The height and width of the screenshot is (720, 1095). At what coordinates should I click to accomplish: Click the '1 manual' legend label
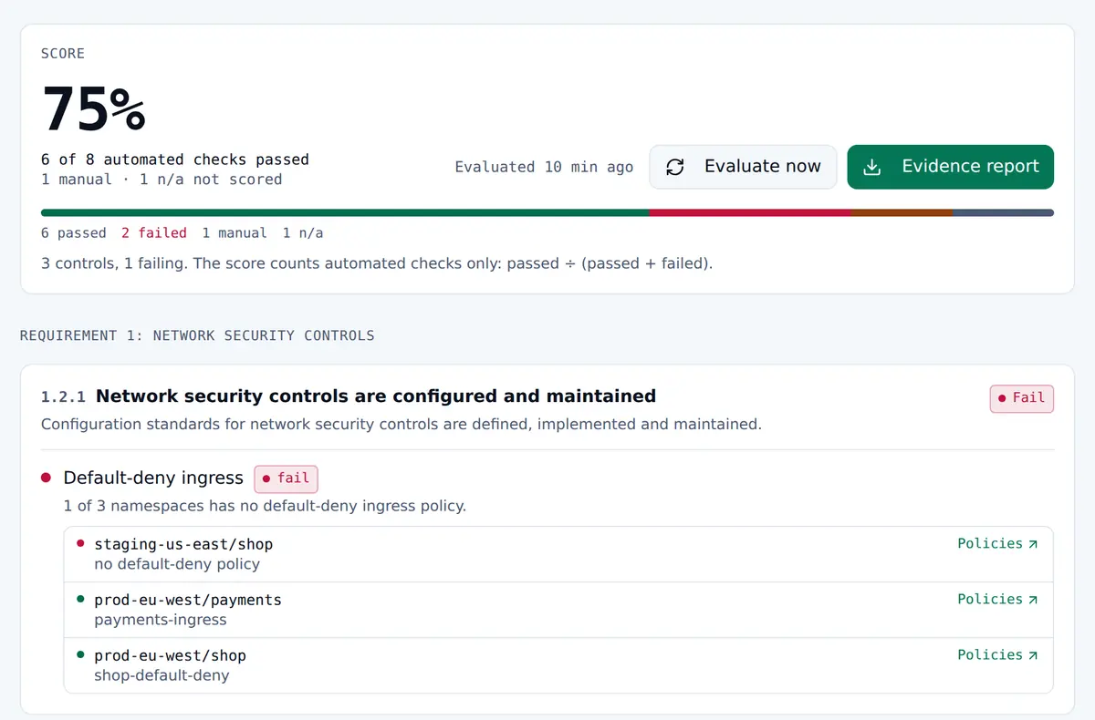tap(235, 233)
